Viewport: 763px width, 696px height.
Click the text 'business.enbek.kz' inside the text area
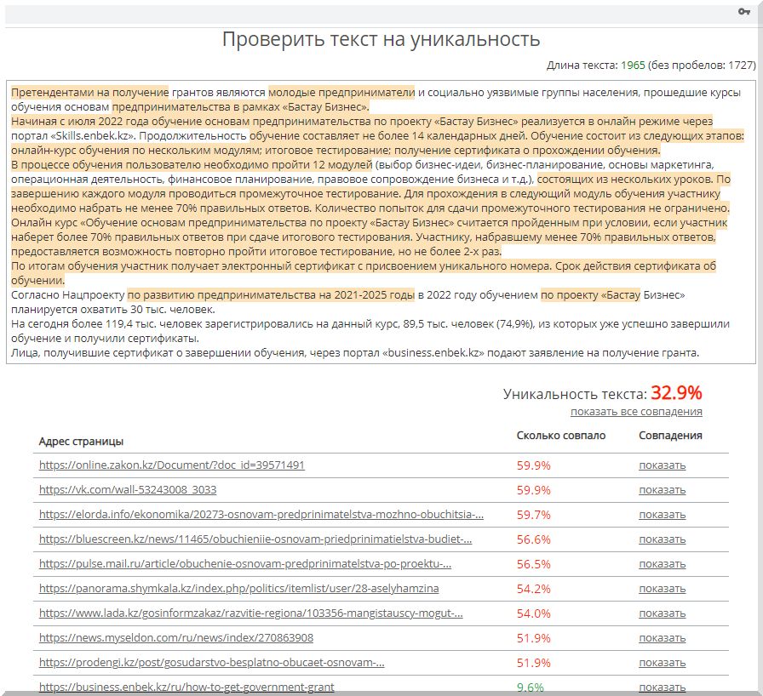tap(433, 353)
